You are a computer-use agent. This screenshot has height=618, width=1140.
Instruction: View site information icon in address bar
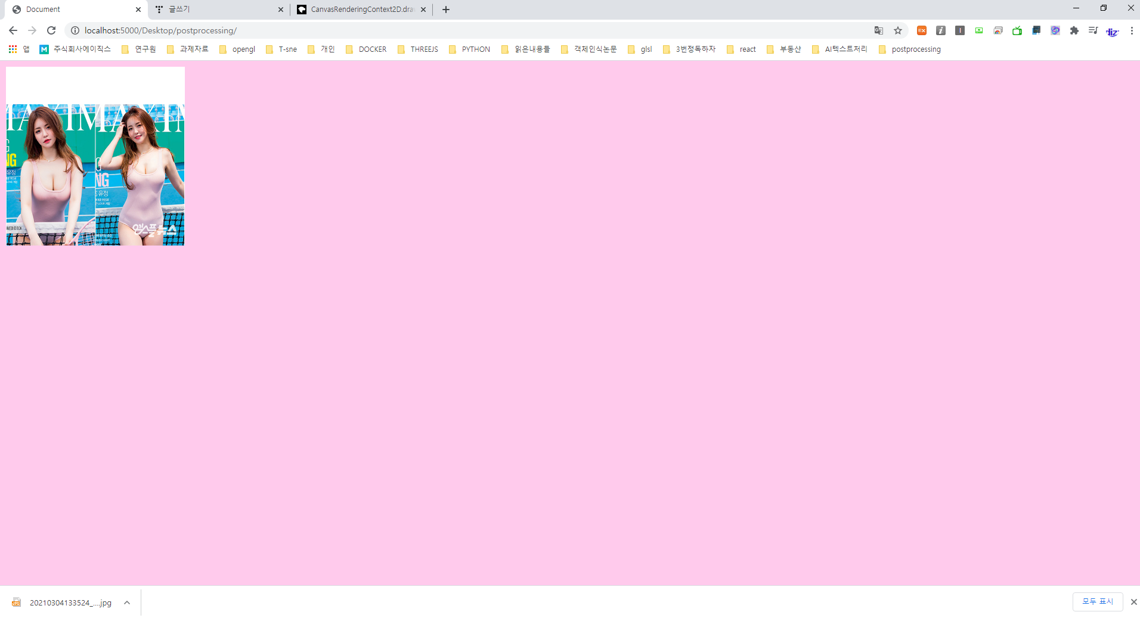pos(75,30)
